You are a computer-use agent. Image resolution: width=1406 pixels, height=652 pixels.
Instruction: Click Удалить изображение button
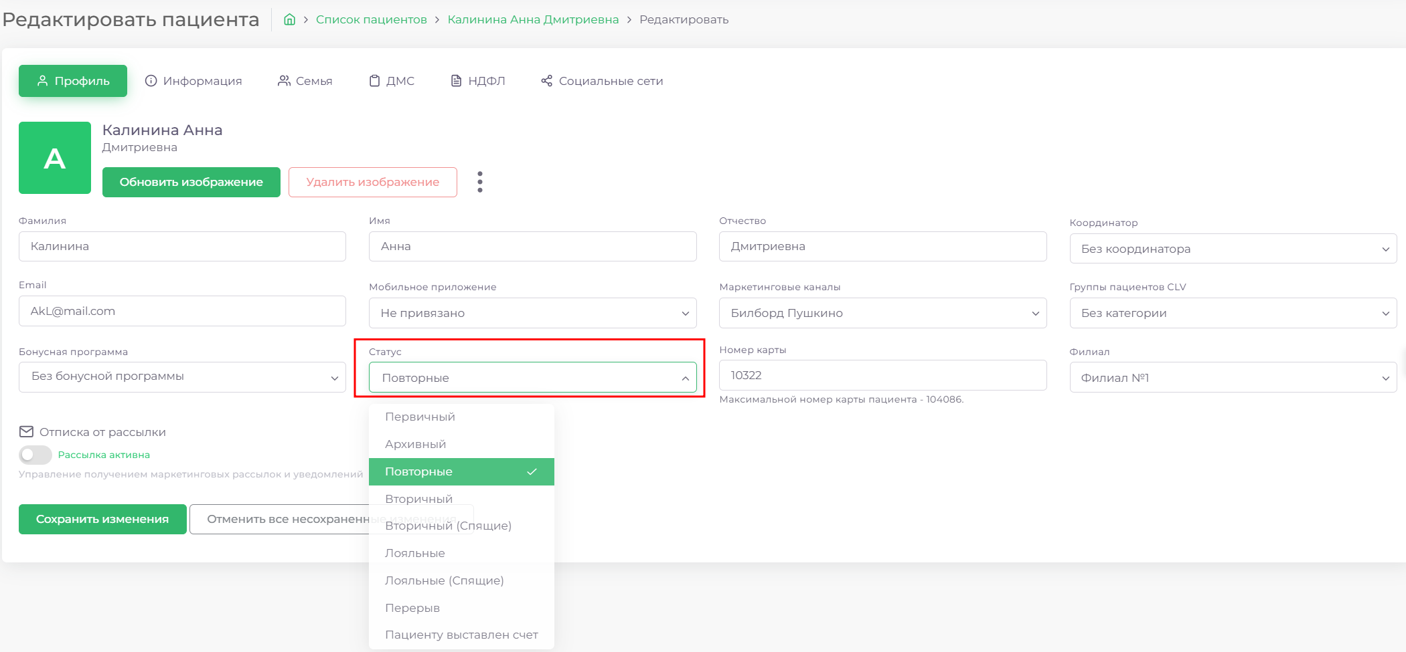point(373,182)
